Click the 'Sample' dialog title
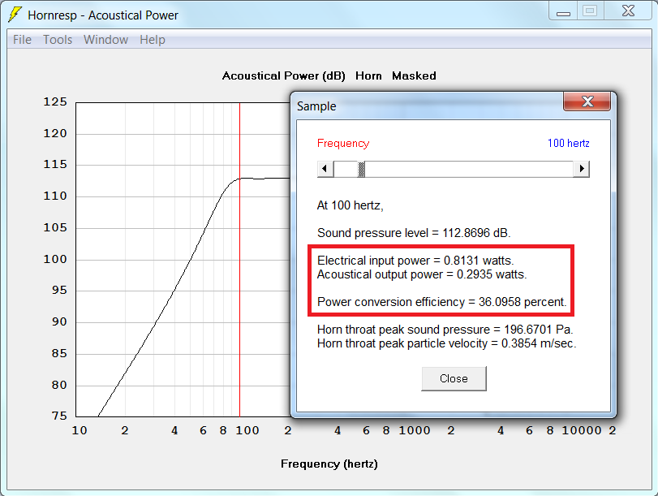The width and height of the screenshot is (658, 496). click(316, 106)
